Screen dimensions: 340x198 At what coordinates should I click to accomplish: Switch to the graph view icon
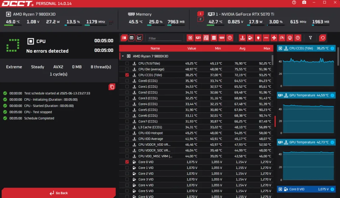pyautogui.click(x=139, y=38)
